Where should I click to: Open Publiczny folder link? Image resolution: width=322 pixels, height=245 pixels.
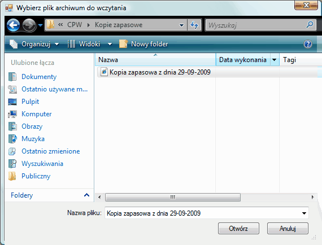pos(36,176)
